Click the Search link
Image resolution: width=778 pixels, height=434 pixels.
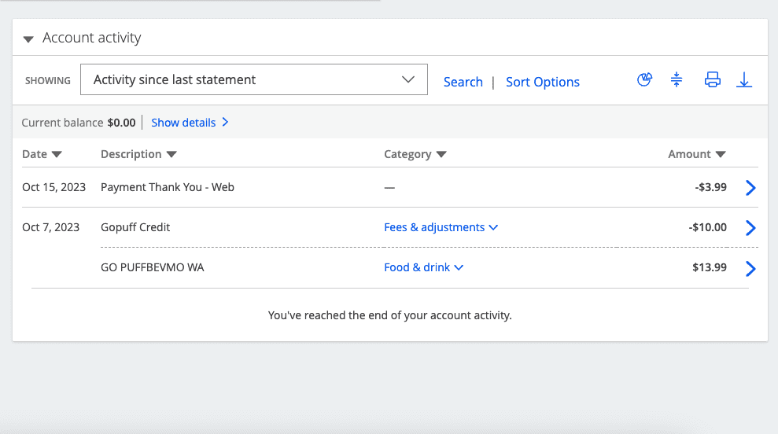(463, 82)
